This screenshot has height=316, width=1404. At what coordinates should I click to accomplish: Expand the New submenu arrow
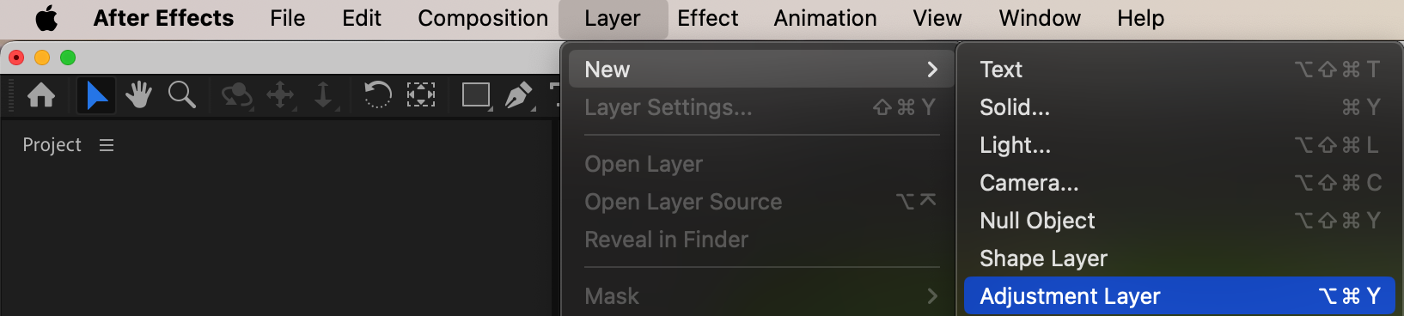932,70
